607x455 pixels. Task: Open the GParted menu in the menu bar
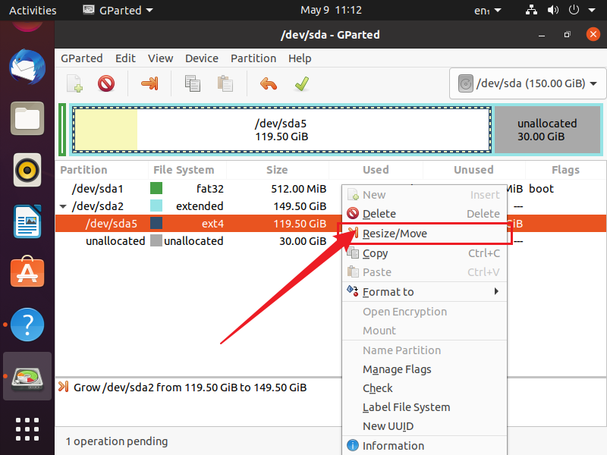pos(82,58)
